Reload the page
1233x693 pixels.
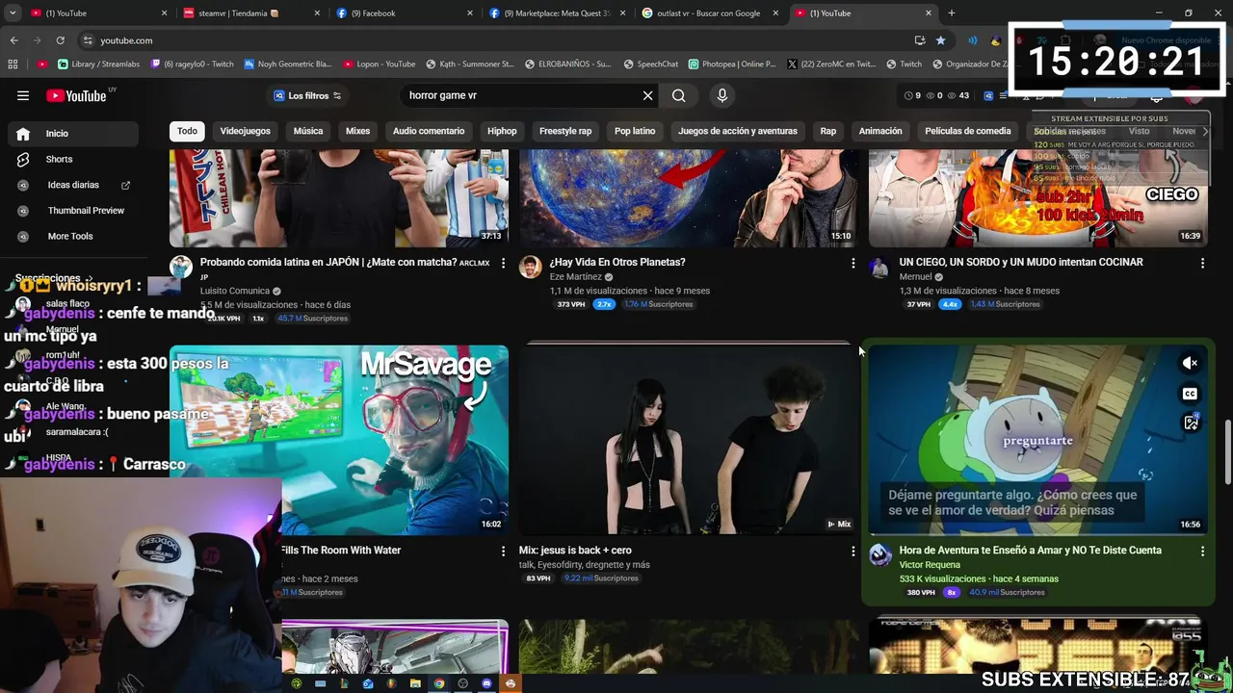click(60, 40)
